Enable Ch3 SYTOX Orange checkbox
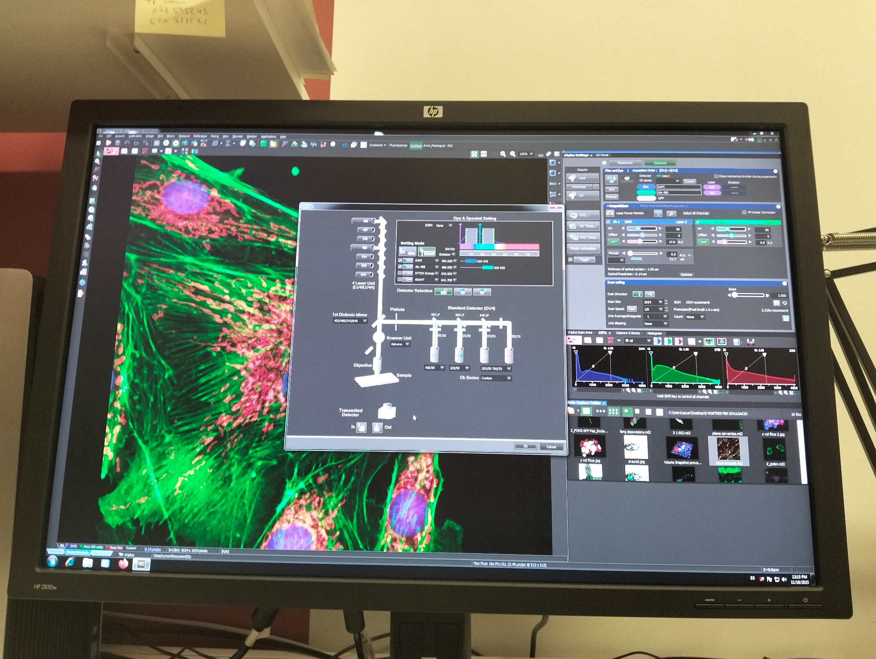876x659 pixels. tap(400, 273)
